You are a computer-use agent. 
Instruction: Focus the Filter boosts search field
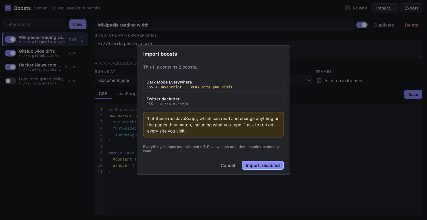tap(35, 24)
